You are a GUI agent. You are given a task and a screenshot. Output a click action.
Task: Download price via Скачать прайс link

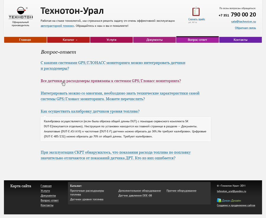197,19
